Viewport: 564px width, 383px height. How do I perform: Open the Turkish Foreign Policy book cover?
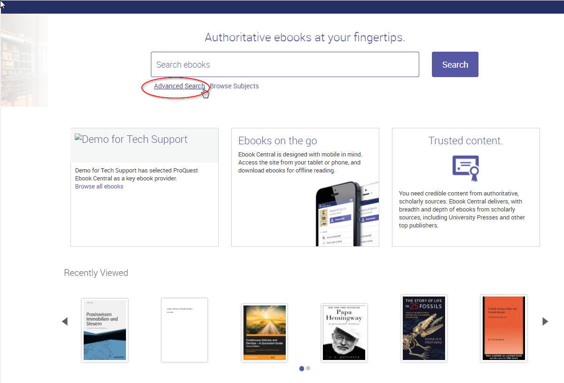[x=503, y=328]
